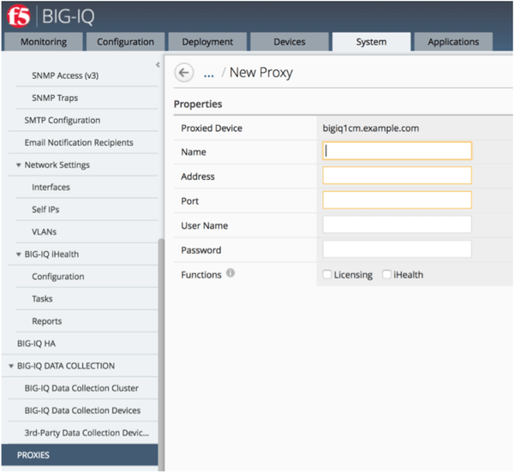Screen dimensions: 514x472
Task: Open SNMP Access (v3) settings
Action: [65, 75]
